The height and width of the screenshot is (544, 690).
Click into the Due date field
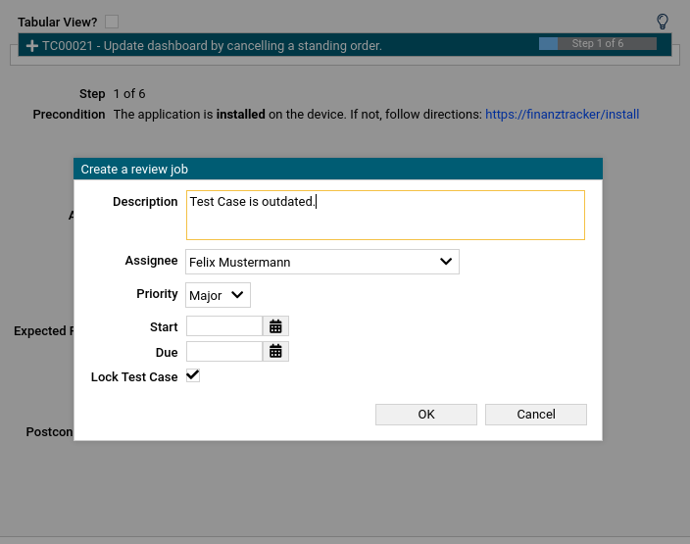[223, 351]
